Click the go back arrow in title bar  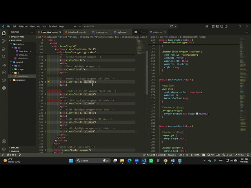75,26
